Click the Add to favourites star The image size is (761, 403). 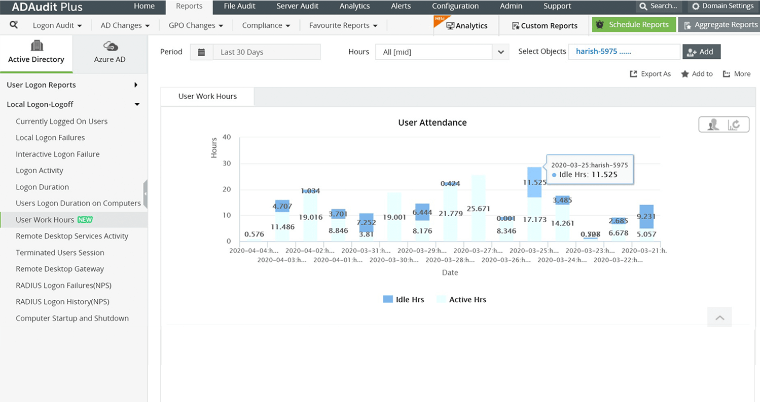point(685,74)
